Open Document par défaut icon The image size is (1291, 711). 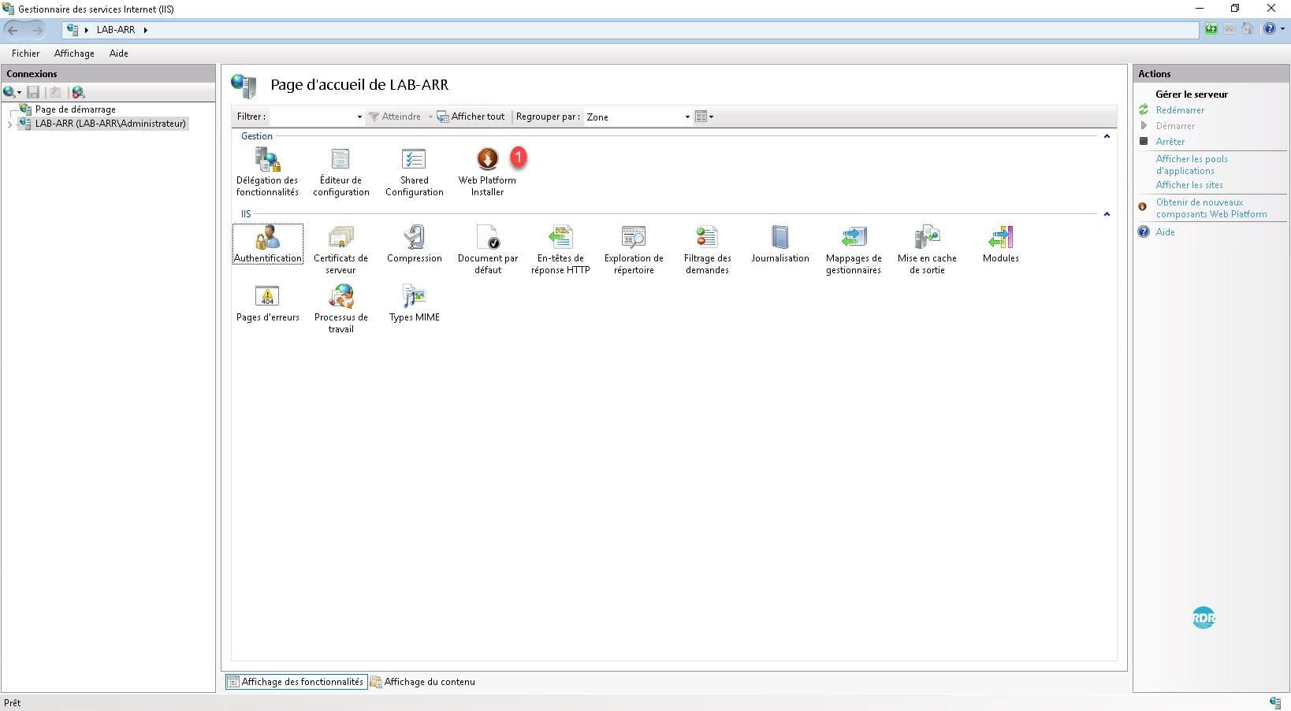[487, 250]
